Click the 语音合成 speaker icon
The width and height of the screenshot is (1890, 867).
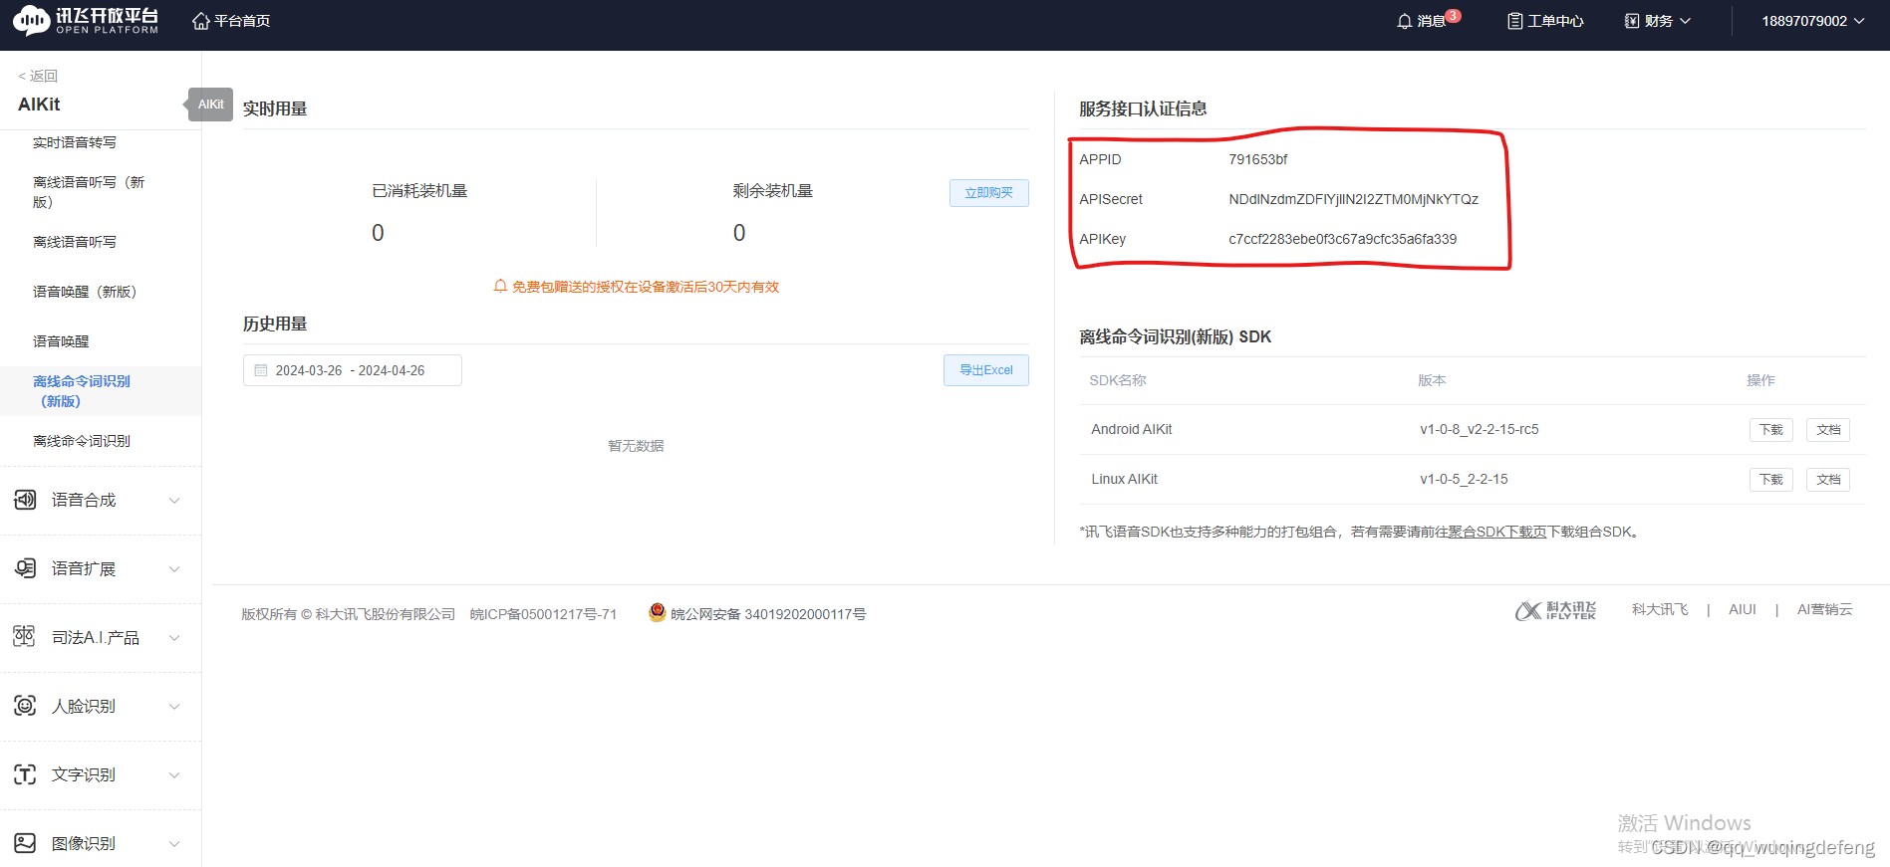tap(25, 500)
